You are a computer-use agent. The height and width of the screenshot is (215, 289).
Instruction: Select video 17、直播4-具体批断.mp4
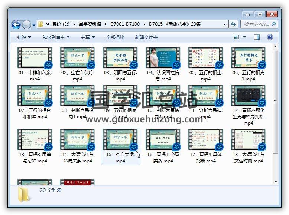[x=206, y=146]
